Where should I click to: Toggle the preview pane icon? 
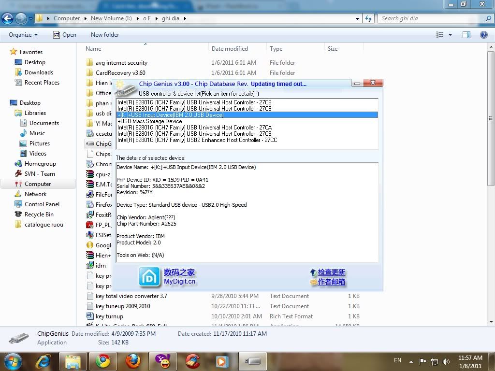point(466,35)
